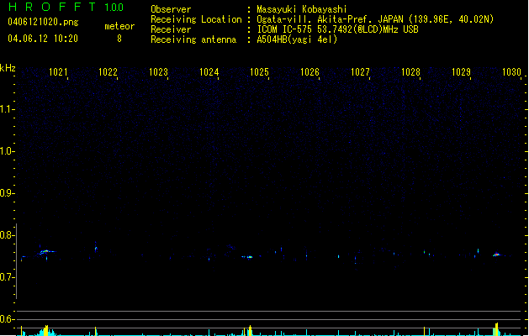529x336 pixels.
Task: Click the antenna value A504HB(yagi 4el)
Action: pyautogui.click(x=297, y=39)
